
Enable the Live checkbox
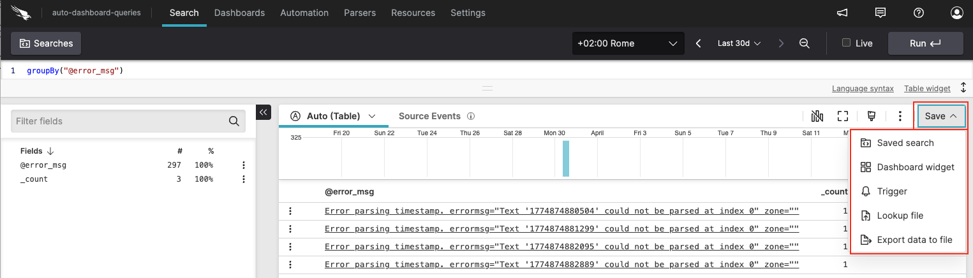(846, 43)
